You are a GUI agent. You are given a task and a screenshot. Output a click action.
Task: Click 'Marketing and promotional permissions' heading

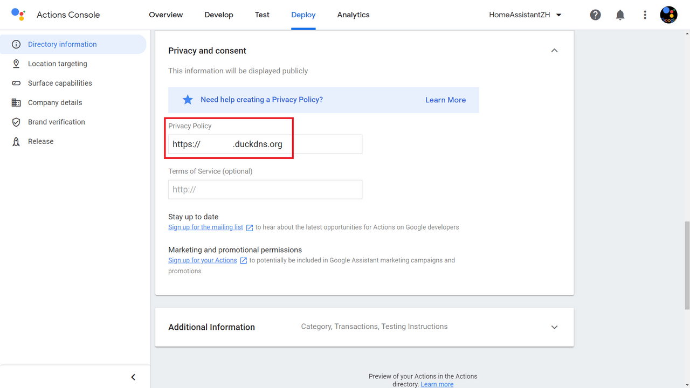click(x=235, y=250)
